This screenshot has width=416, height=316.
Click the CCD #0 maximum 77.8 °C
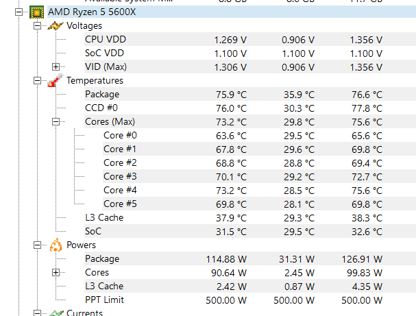click(x=367, y=108)
